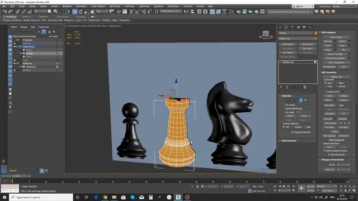The image size is (358, 201).
Task: Open the Sign In dropdown
Action: pyautogui.click(x=303, y=6)
